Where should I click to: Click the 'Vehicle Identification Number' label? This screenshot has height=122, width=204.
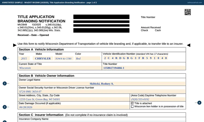click(x=119, y=54)
